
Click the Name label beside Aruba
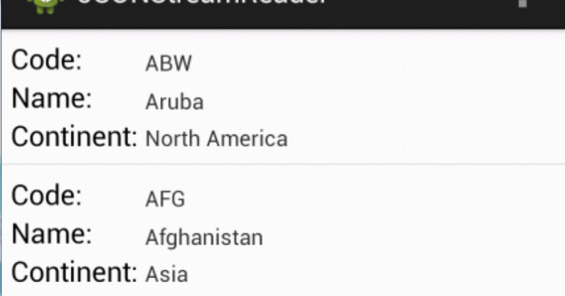pyautogui.click(x=52, y=98)
